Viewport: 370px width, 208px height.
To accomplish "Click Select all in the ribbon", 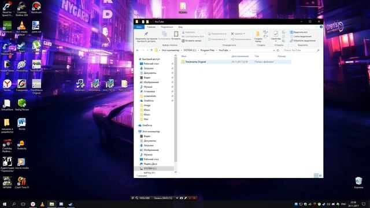I will tap(299, 32).
